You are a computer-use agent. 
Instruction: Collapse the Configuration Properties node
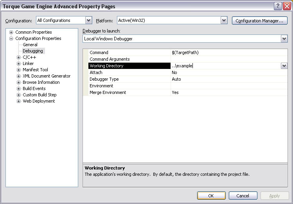coord(11,38)
